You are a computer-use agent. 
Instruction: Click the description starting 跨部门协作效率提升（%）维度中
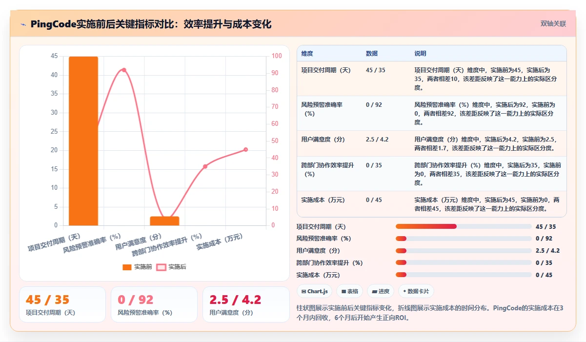tap(487, 174)
